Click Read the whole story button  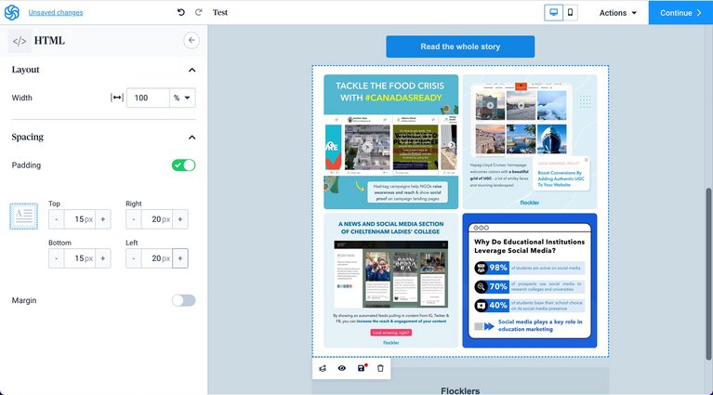tap(460, 46)
